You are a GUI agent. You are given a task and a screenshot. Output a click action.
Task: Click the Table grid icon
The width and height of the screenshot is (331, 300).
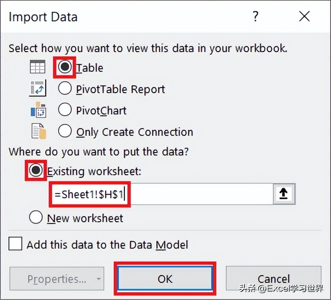(38, 67)
